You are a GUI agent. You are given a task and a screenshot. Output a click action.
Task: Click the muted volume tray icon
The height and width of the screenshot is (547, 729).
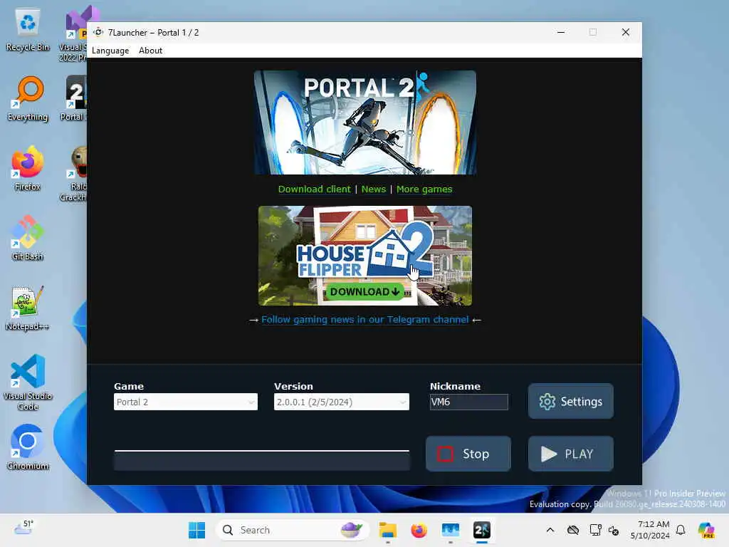(614, 530)
